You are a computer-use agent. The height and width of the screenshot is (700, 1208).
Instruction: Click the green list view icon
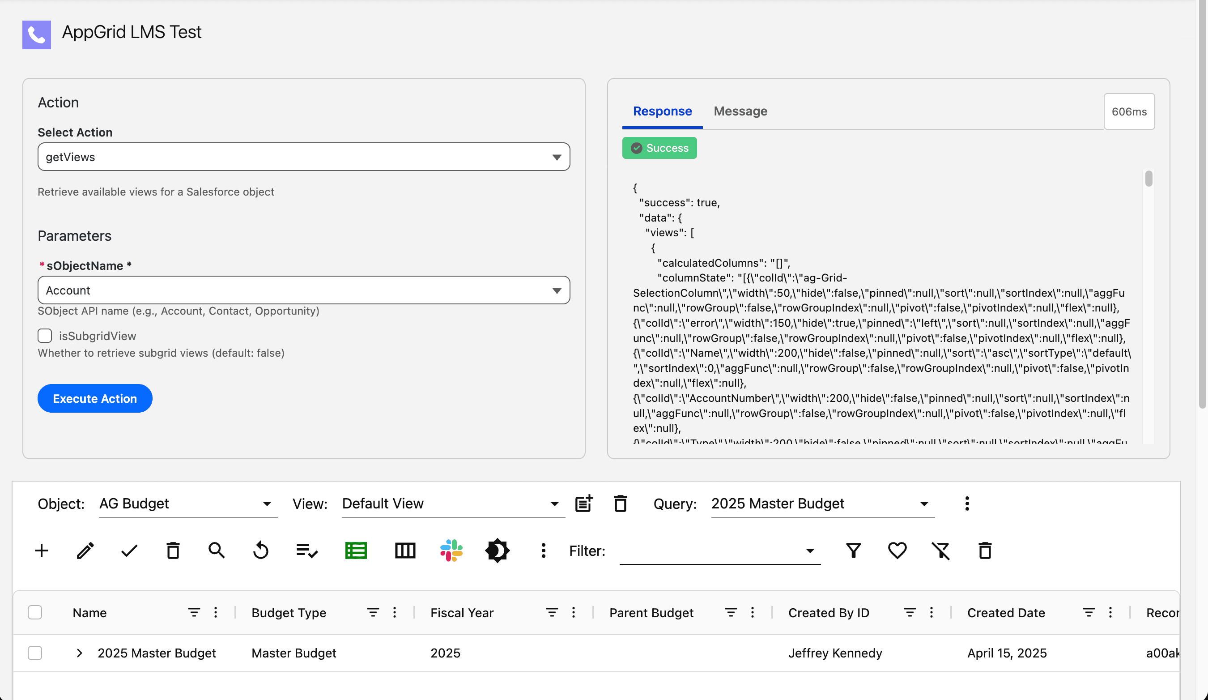coord(356,551)
